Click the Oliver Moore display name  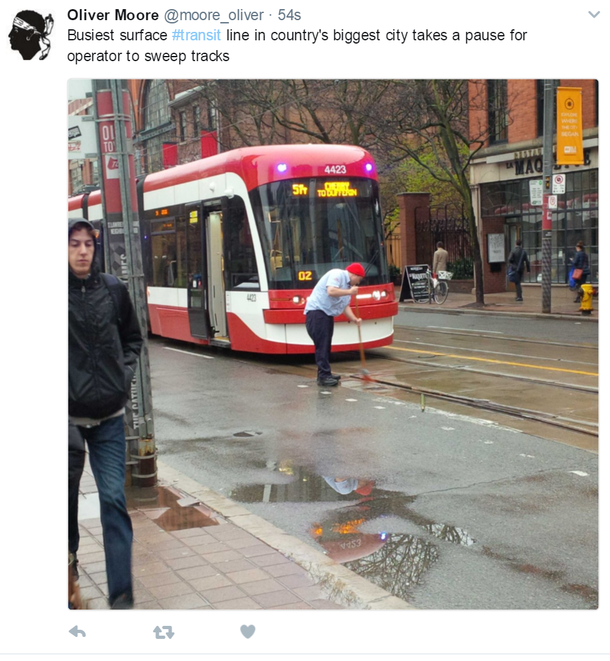click(113, 15)
